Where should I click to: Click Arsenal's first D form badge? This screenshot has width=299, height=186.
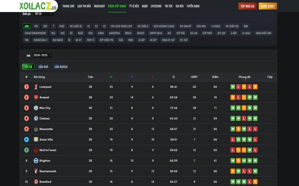(x=232, y=97)
